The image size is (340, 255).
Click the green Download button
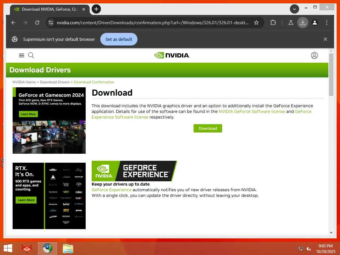pyautogui.click(x=208, y=128)
